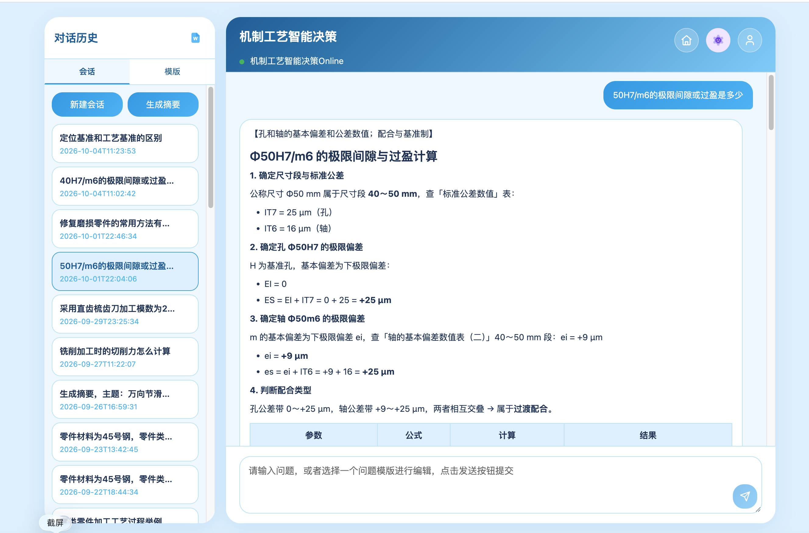Click the 生成摘要 button

click(x=163, y=104)
